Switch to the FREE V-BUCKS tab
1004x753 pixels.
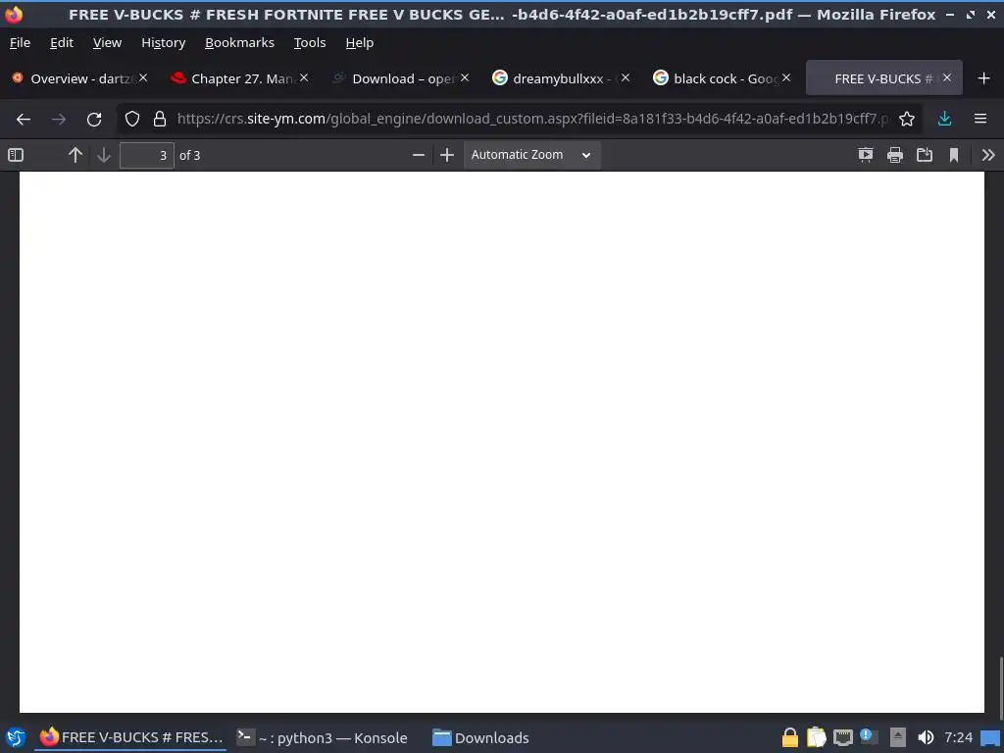(883, 78)
